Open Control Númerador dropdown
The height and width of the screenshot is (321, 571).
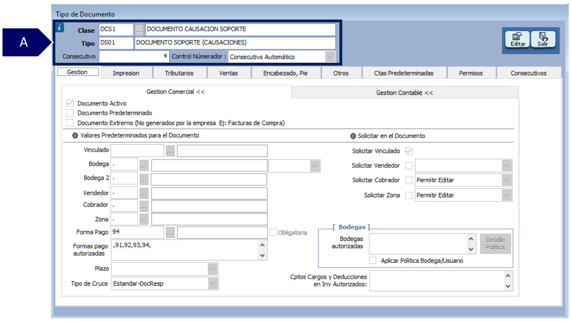[330, 57]
